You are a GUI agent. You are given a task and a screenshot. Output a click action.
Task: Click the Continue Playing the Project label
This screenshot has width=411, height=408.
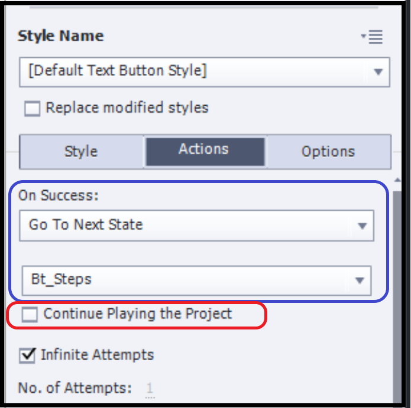pyautogui.click(x=138, y=314)
